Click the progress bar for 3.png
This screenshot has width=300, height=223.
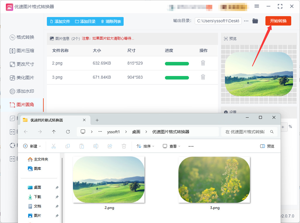coord(177,77)
